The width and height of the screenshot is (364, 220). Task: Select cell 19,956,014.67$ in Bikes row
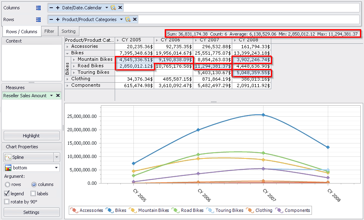[173, 53]
